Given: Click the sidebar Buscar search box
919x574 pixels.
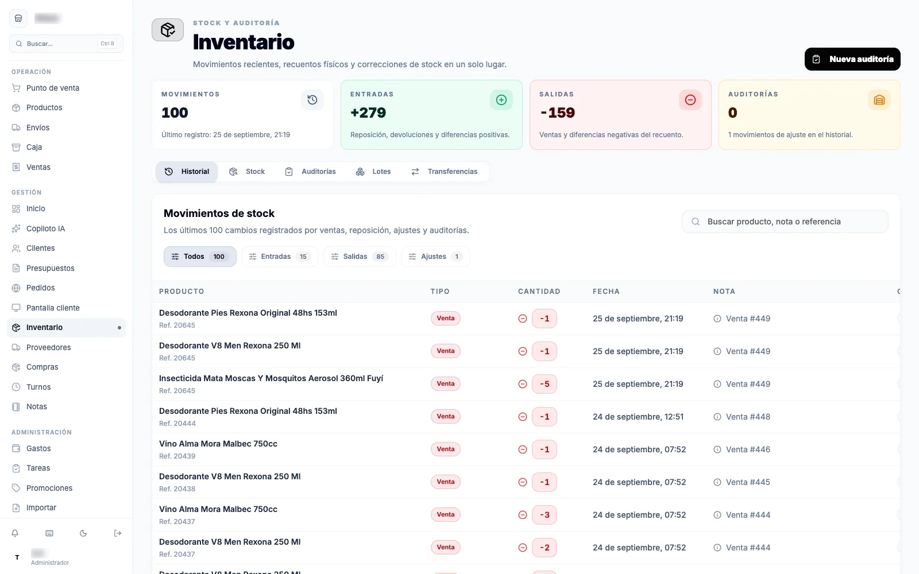Looking at the screenshot, I should 67,44.
